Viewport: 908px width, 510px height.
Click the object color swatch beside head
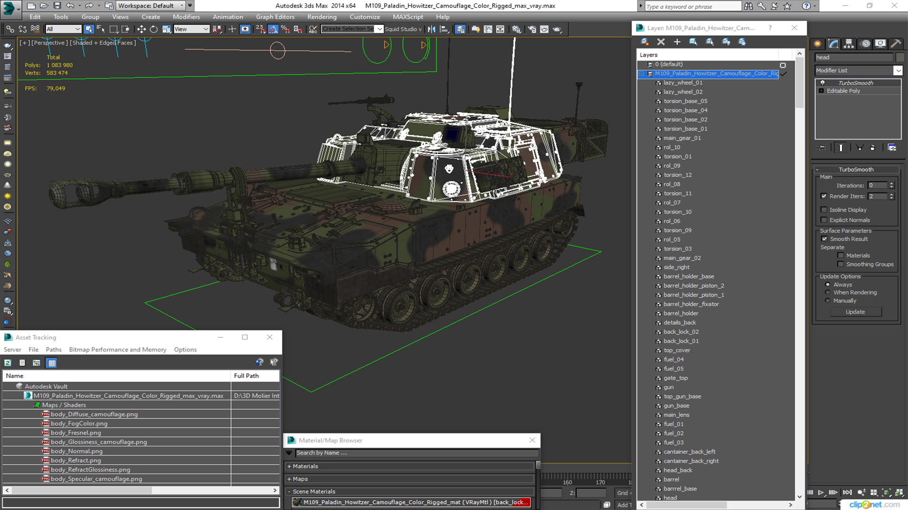[x=900, y=58]
